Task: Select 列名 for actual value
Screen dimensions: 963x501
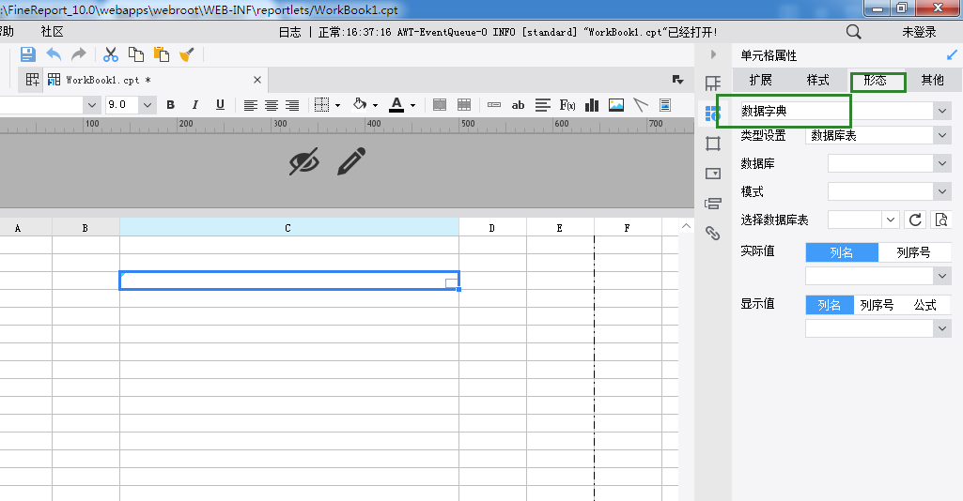Action: (842, 252)
